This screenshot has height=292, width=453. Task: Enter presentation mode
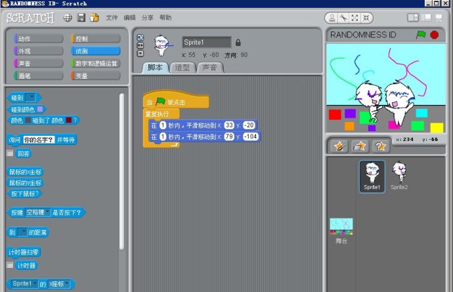click(x=439, y=18)
